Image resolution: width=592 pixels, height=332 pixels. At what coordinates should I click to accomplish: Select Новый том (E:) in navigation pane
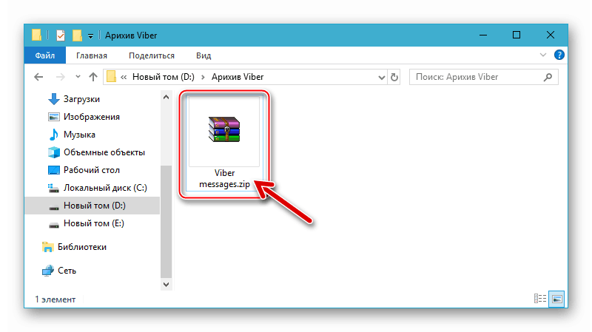click(x=94, y=223)
